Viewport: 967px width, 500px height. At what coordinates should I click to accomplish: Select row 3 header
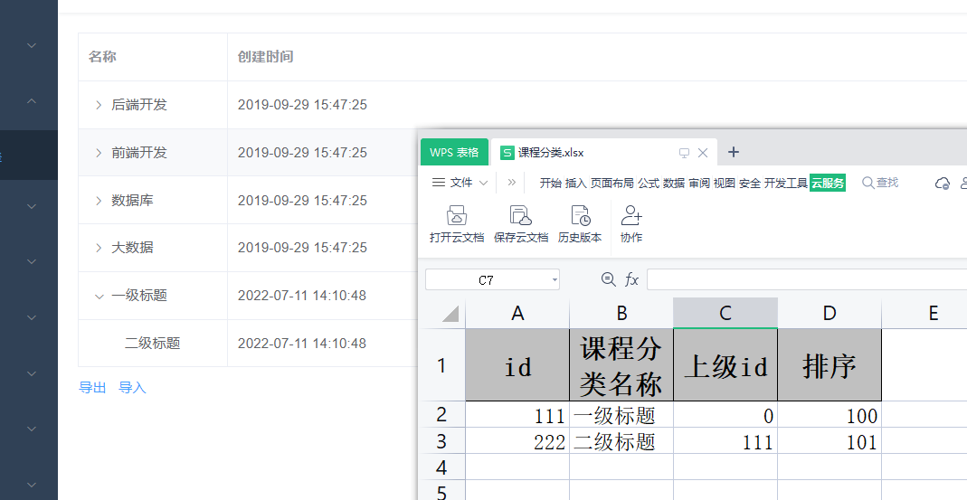click(x=441, y=441)
